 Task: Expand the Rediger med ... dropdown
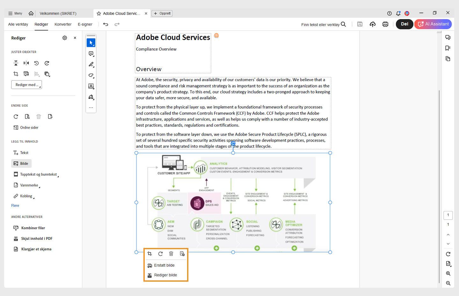coord(26,85)
